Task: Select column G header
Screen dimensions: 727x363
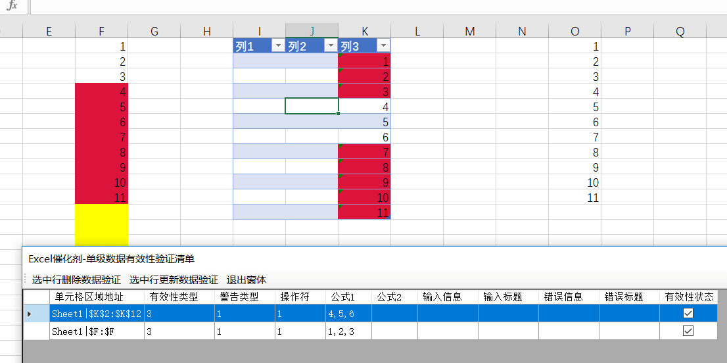Action: click(x=154, y=31)
